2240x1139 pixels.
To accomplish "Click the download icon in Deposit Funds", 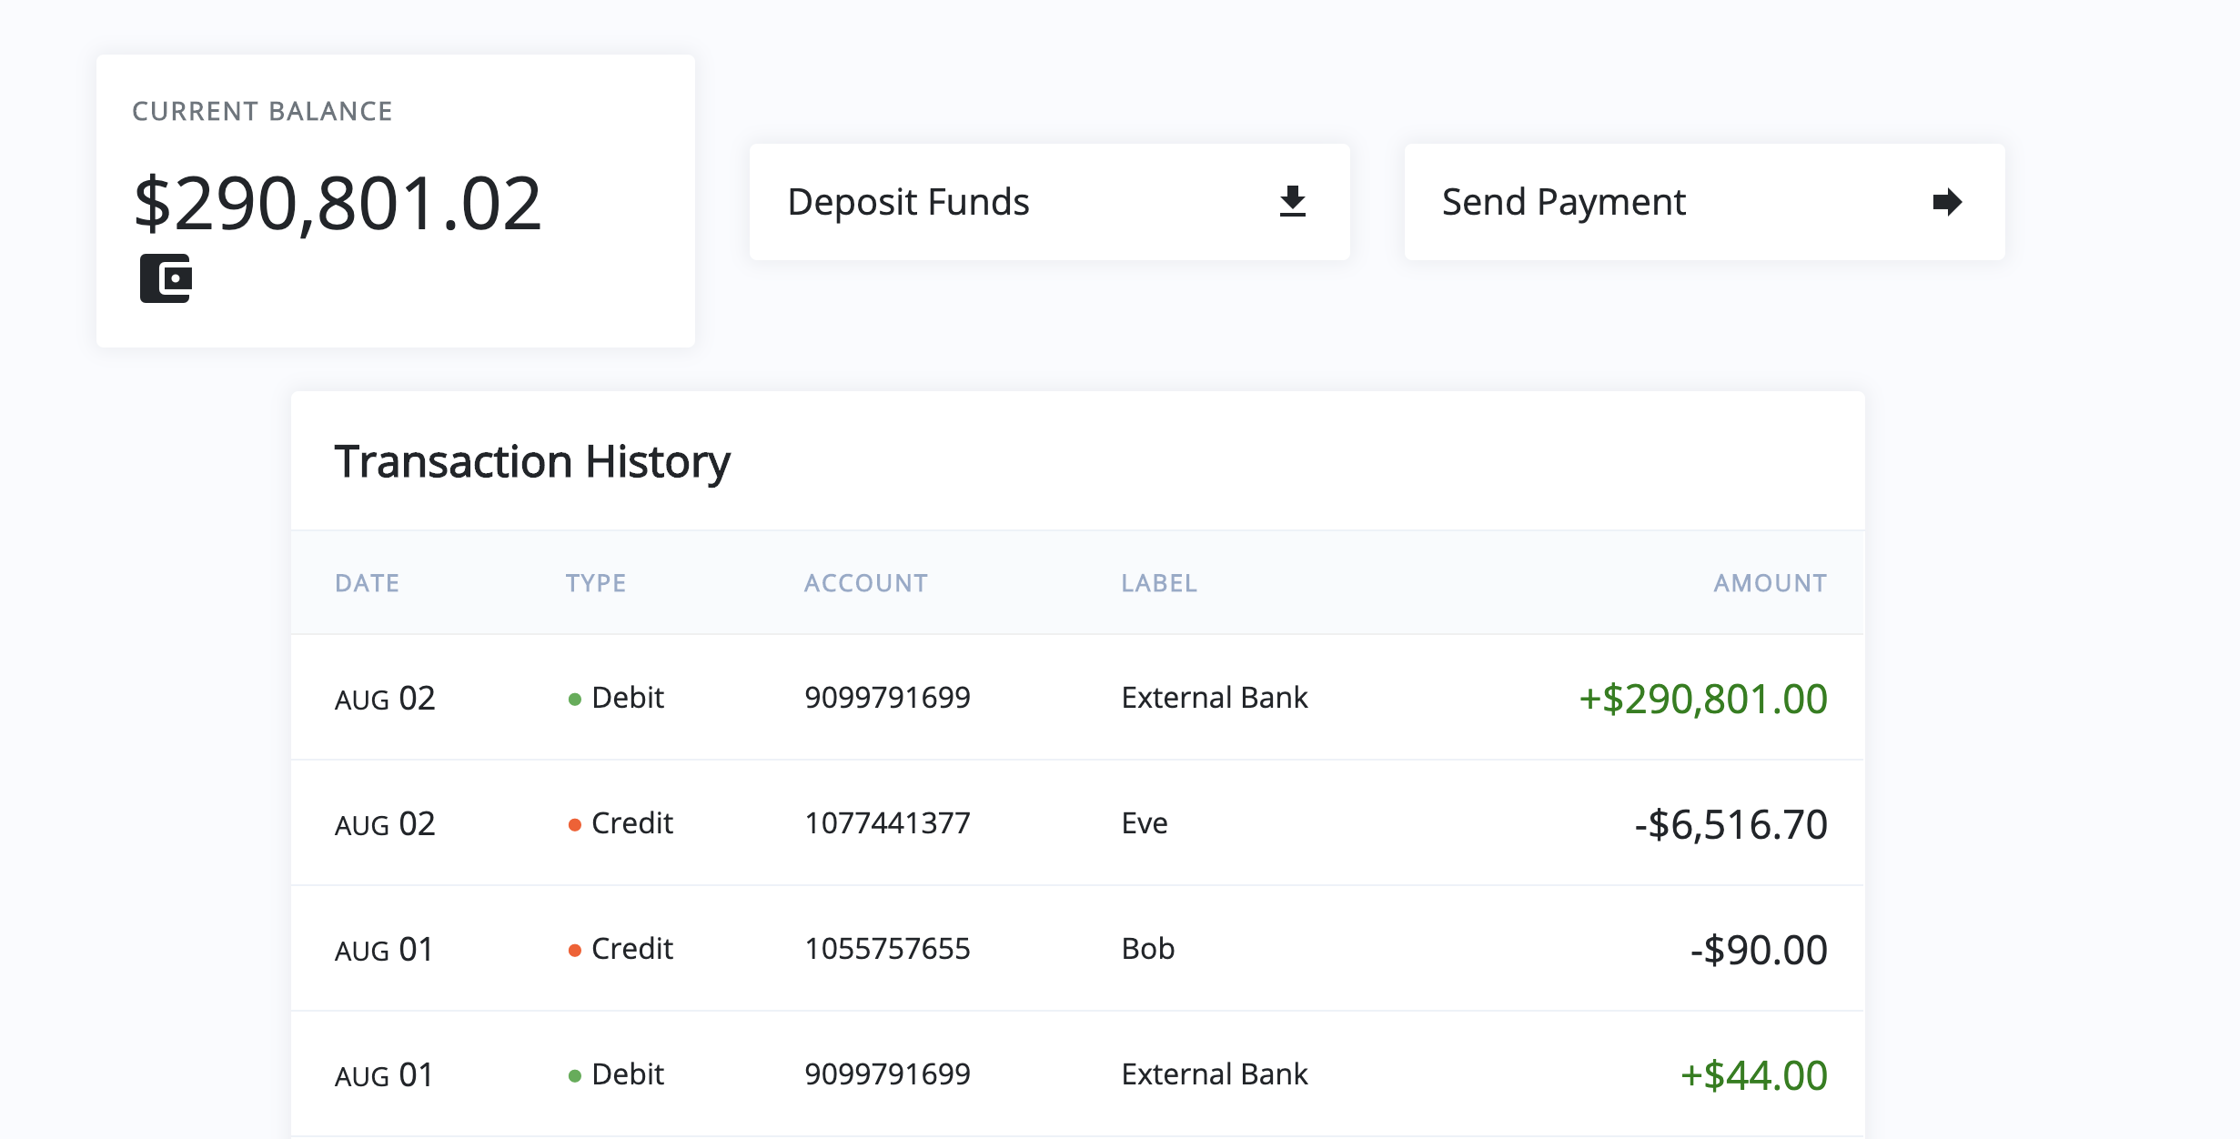I will 1292,202.
